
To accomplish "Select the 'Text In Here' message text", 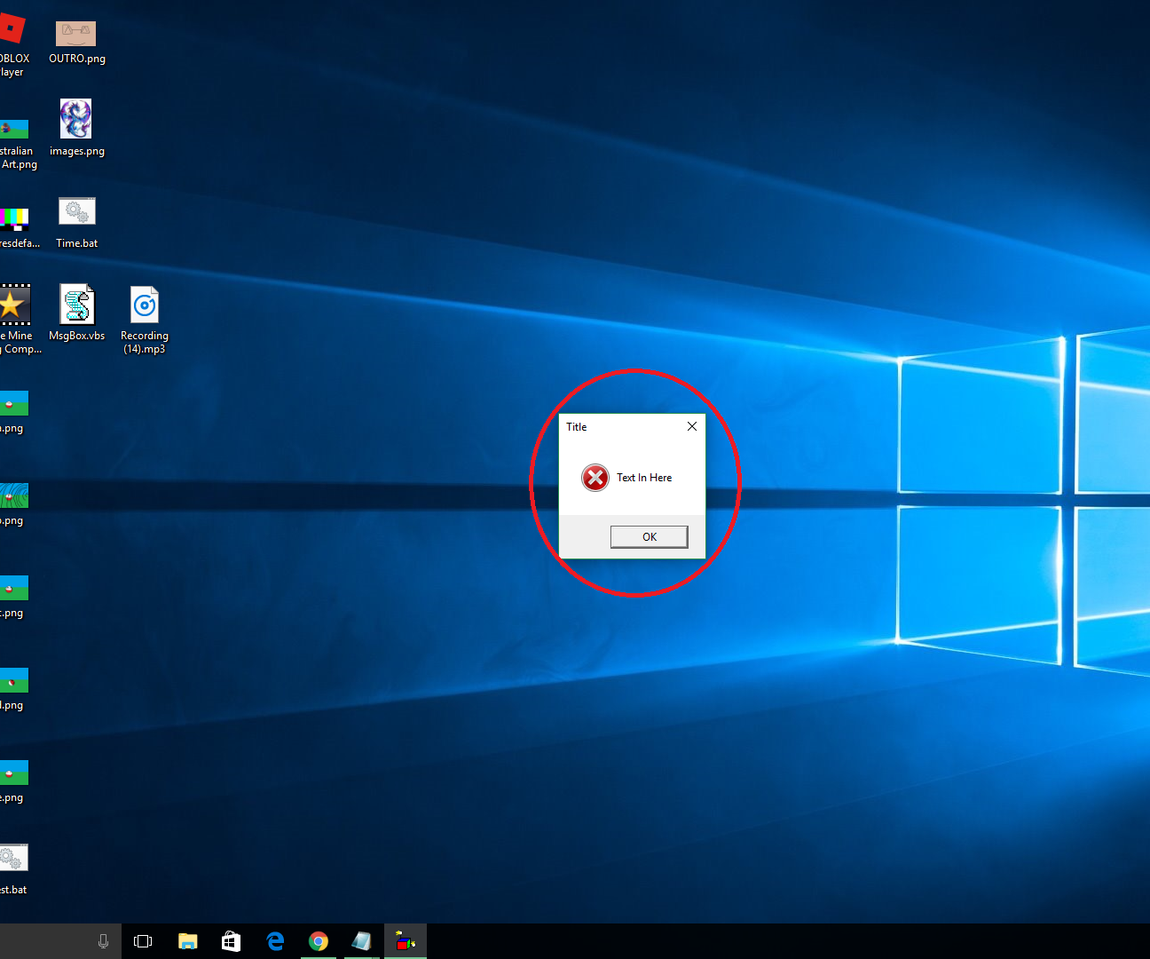I will [644, 478].
